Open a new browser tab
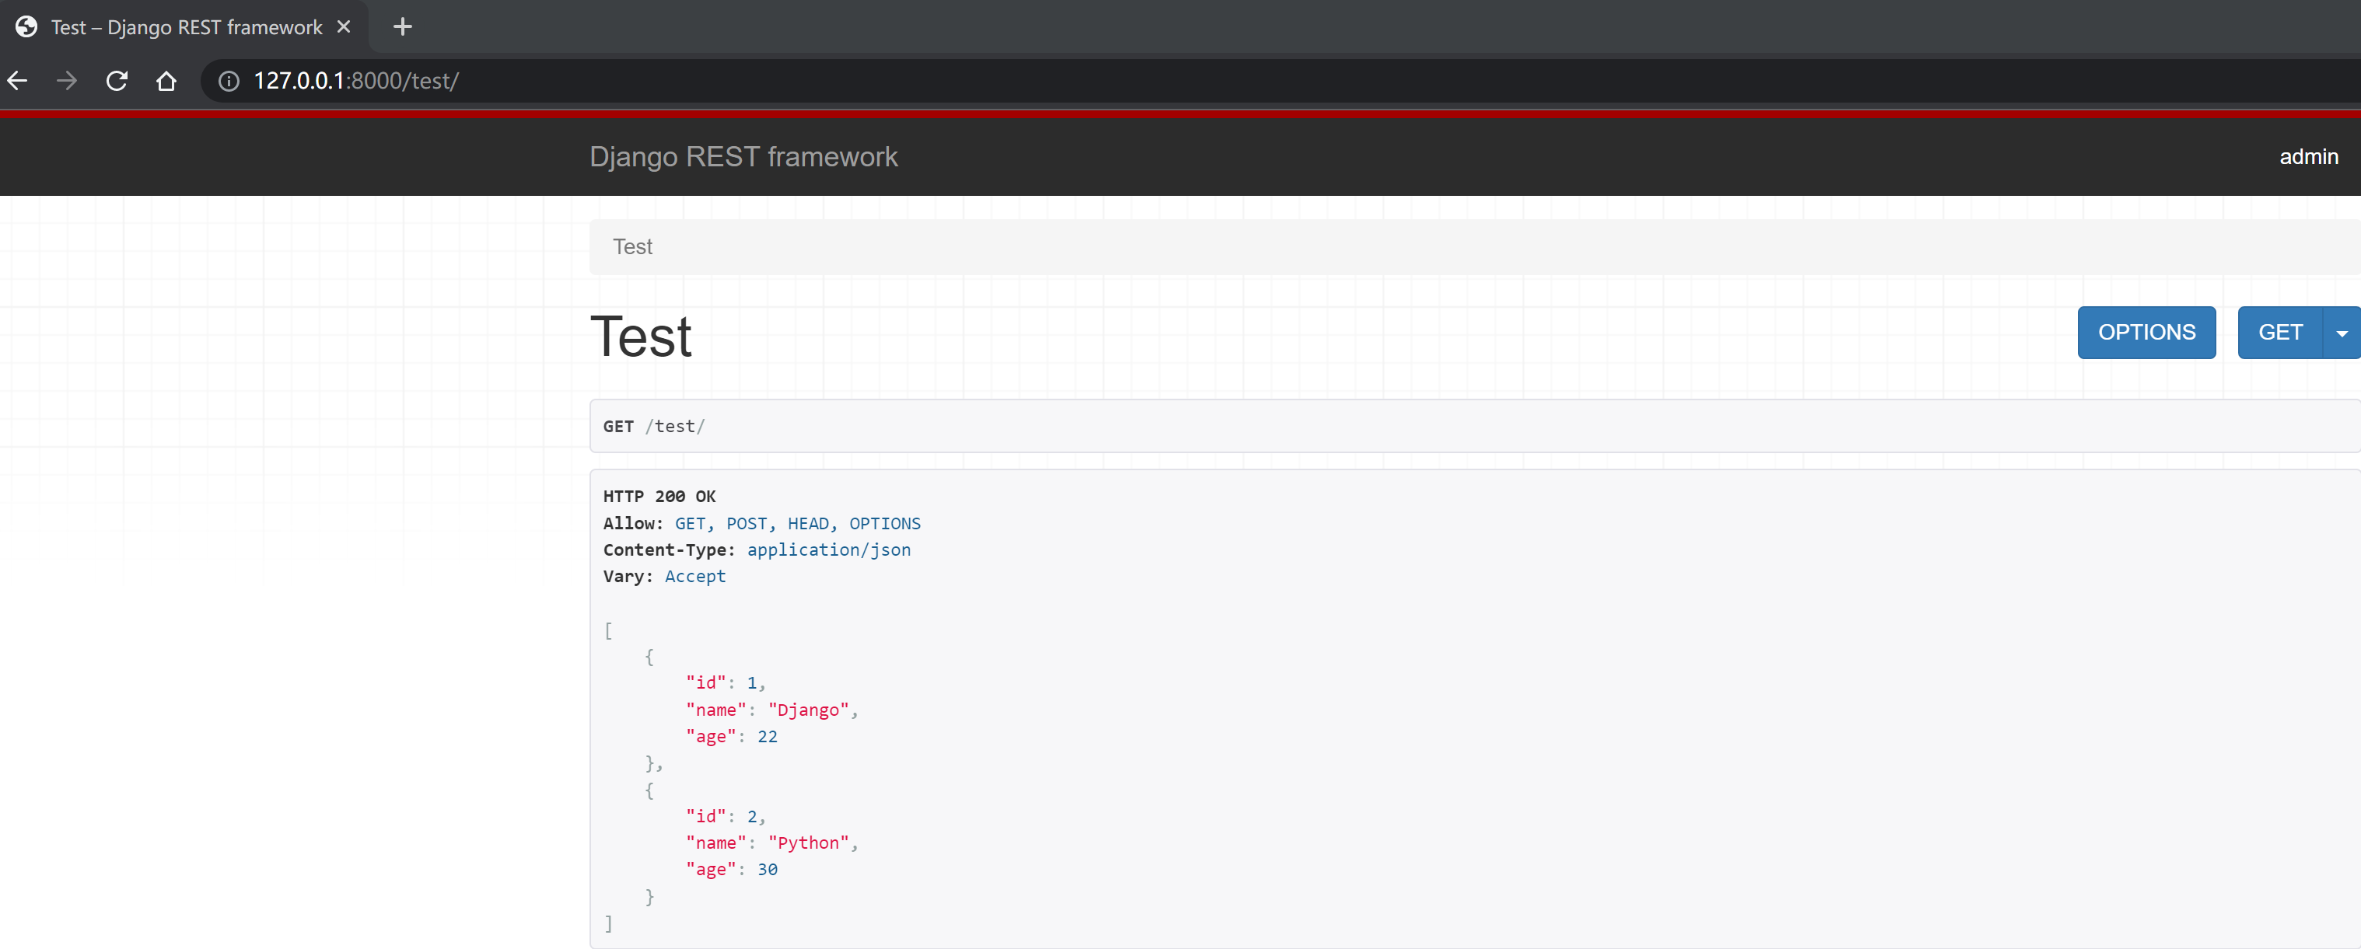 pos(402,26)
